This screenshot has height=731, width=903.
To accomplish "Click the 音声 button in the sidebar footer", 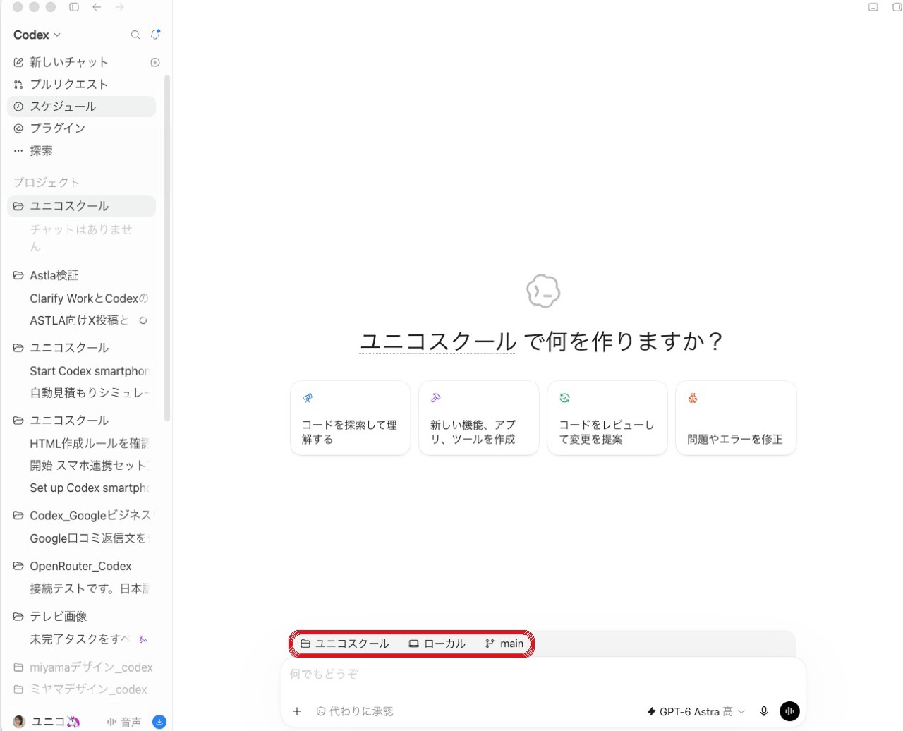I will click(x=124, y=722).
